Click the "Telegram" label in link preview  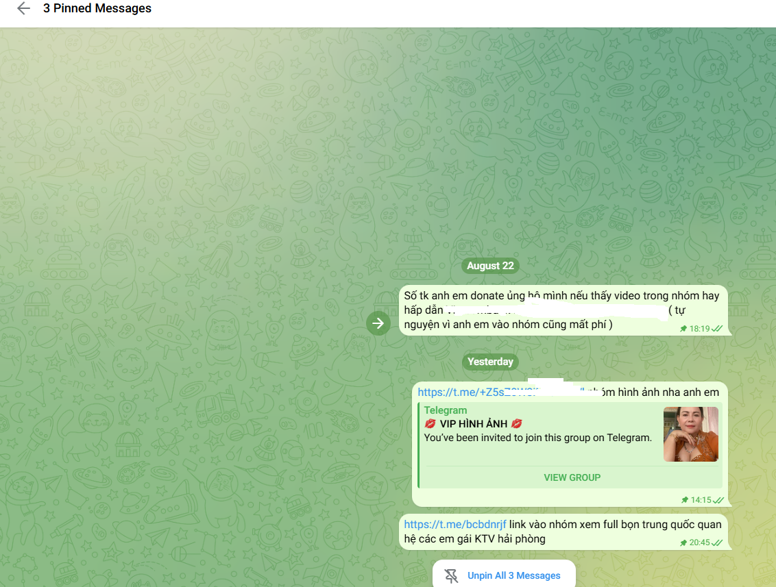[445, 410]
